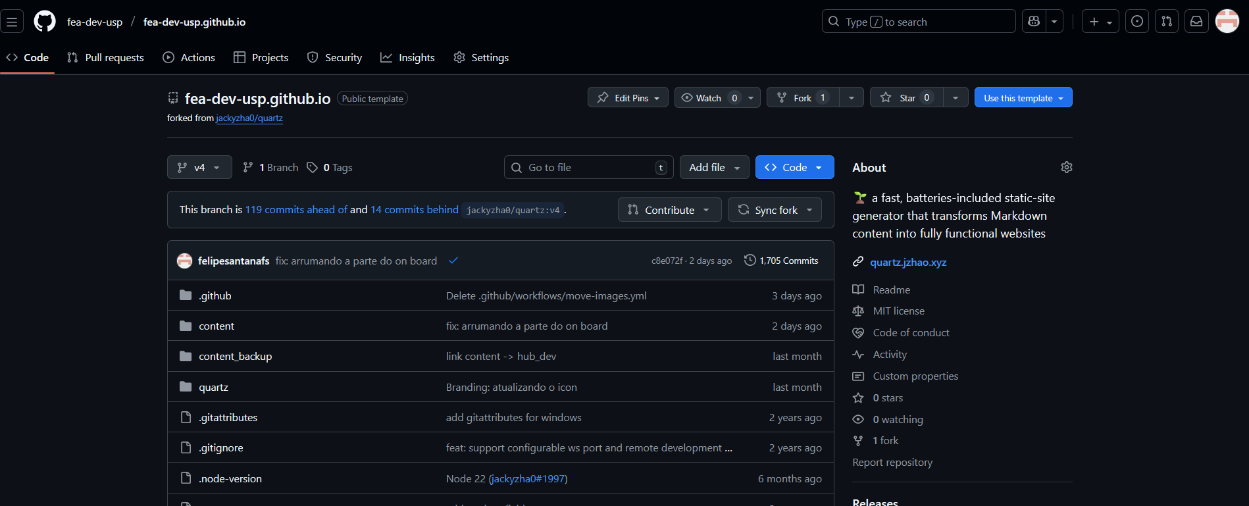Click the GitHub logo home icon
Viewport: 1249px width, 506px height.
(45, 22)
